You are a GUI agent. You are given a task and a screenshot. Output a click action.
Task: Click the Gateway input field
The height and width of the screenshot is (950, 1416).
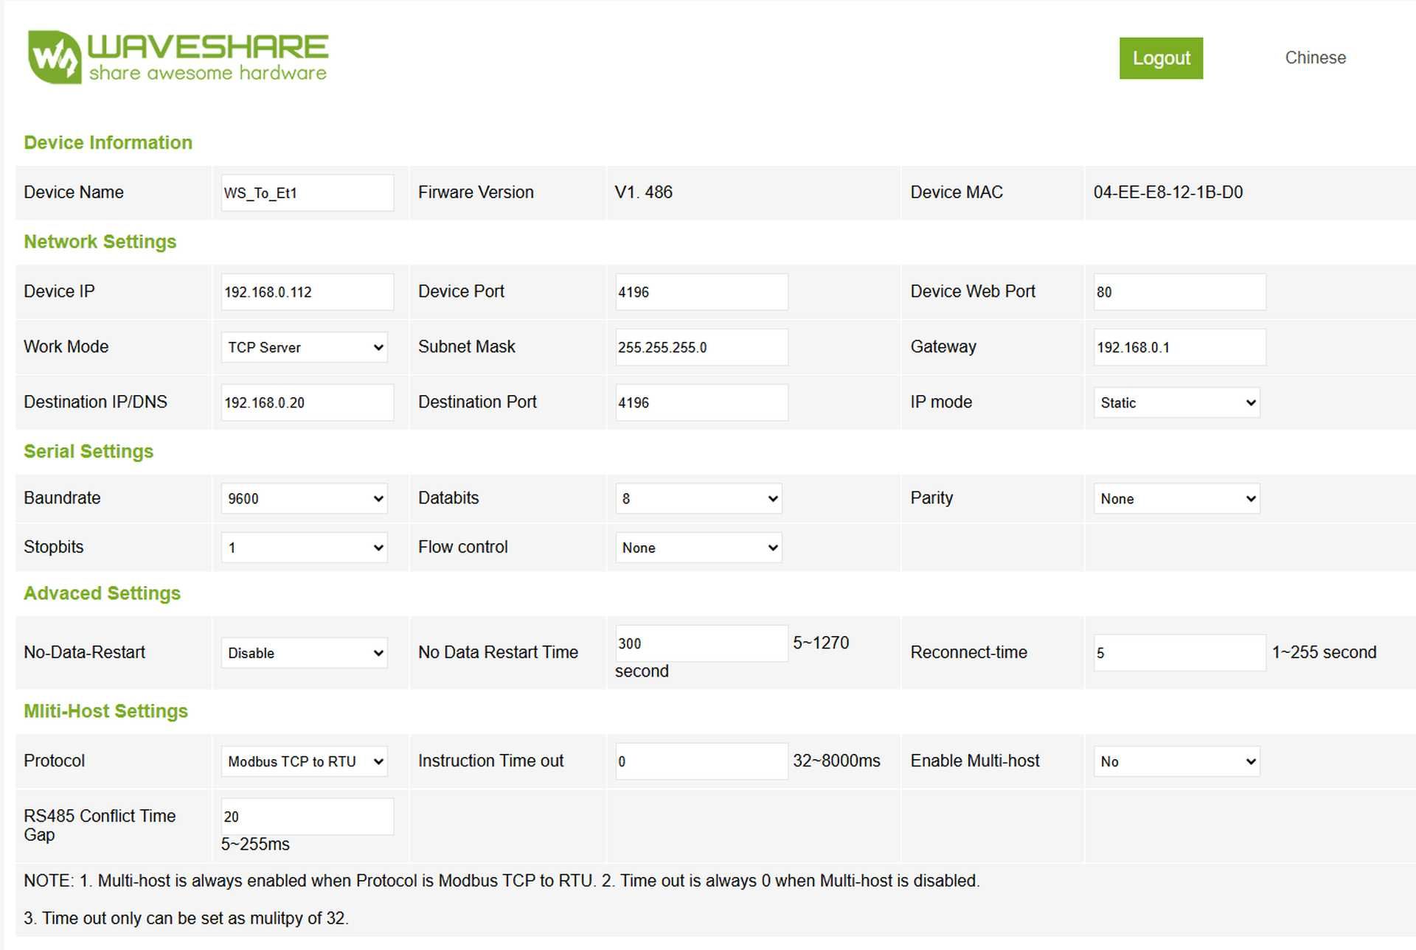pos(1179,347)
